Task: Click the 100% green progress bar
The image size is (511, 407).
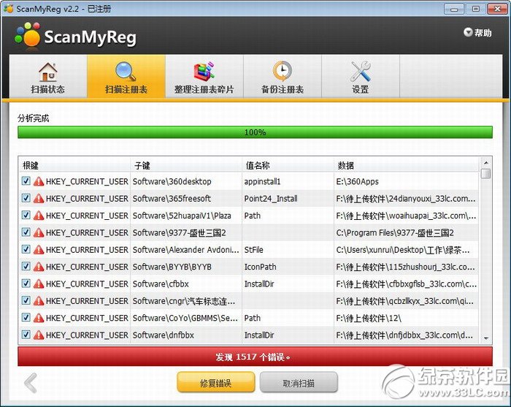Action: pyautogui.click(x=255, y=132)
